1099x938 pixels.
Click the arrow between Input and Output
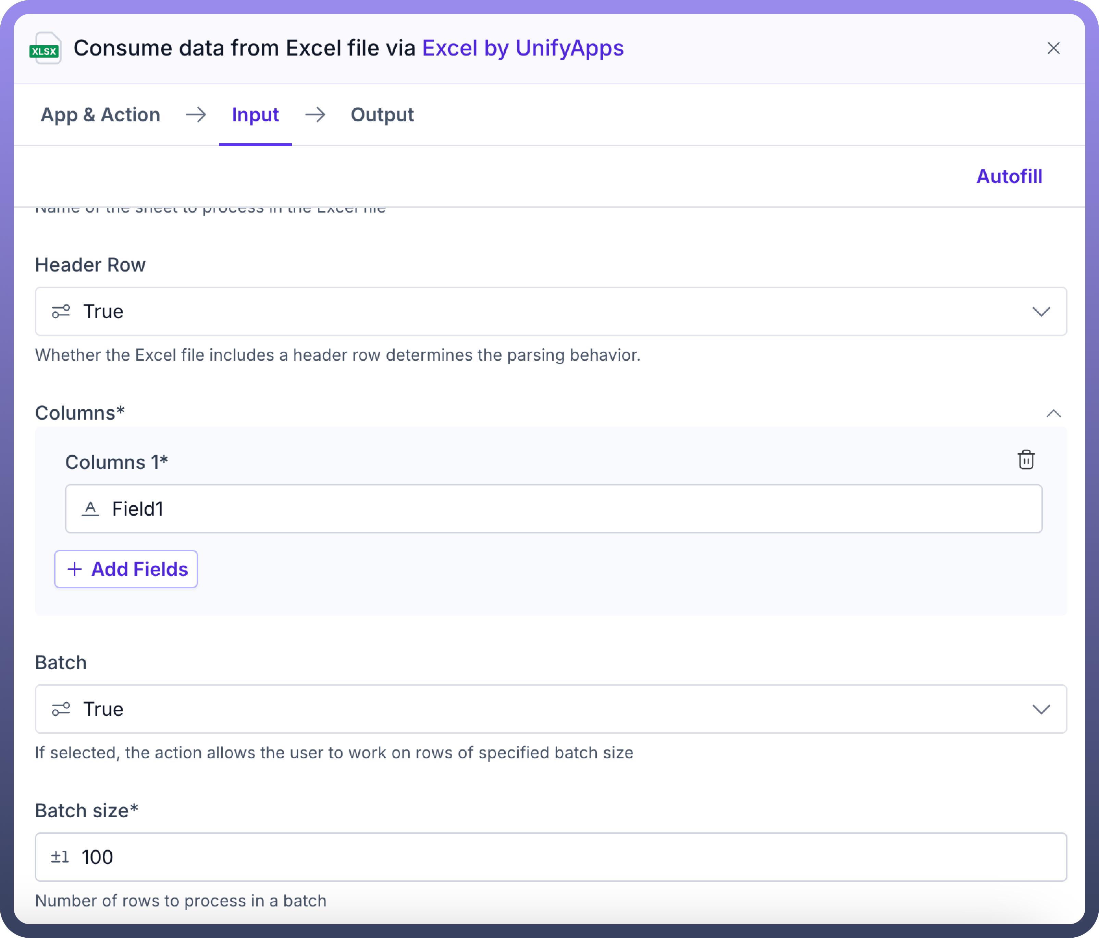click(x=315, y=115)
